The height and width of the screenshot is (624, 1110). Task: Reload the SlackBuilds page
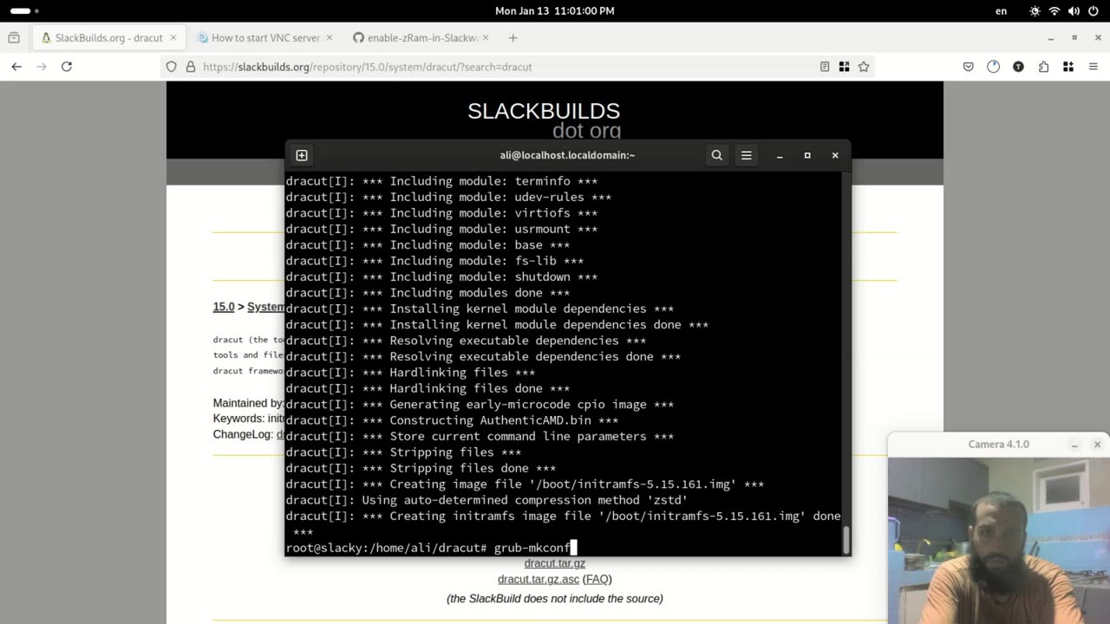pyautogui.click(x=67, y=67)
